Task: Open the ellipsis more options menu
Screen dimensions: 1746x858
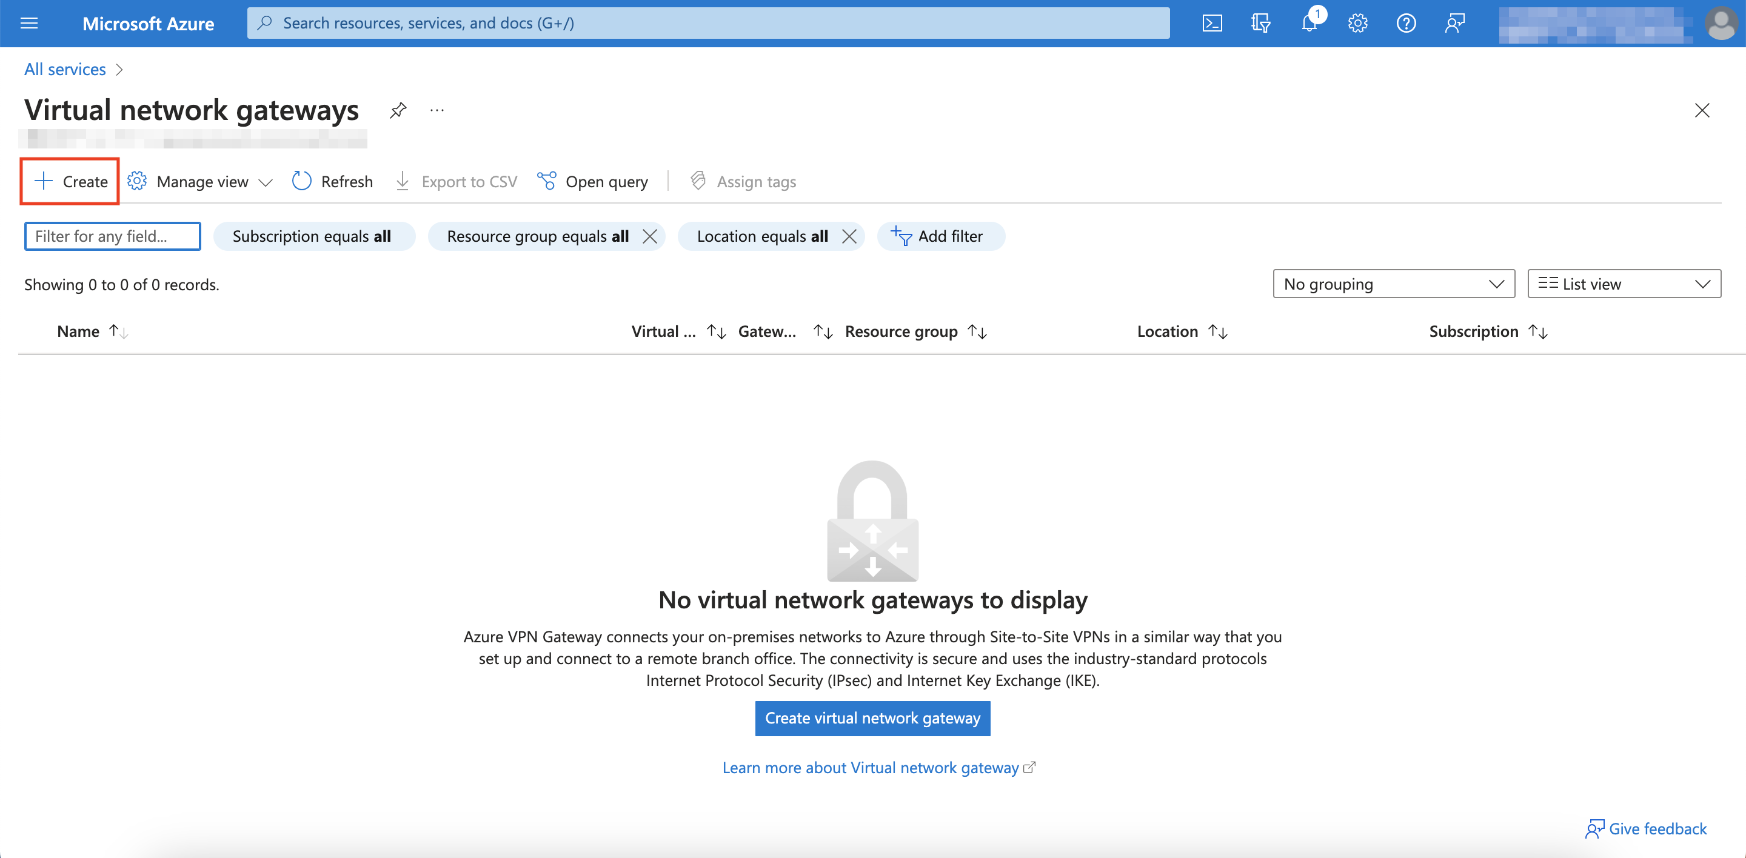Action: point(437,110)
